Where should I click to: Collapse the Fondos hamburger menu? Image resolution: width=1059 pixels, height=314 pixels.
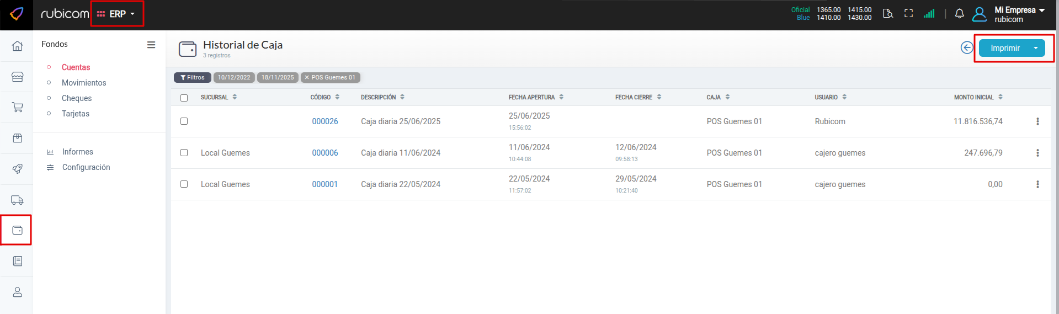151,45
